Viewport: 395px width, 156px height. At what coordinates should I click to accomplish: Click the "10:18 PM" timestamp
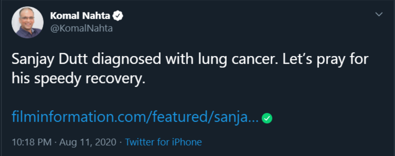point(31,142)
